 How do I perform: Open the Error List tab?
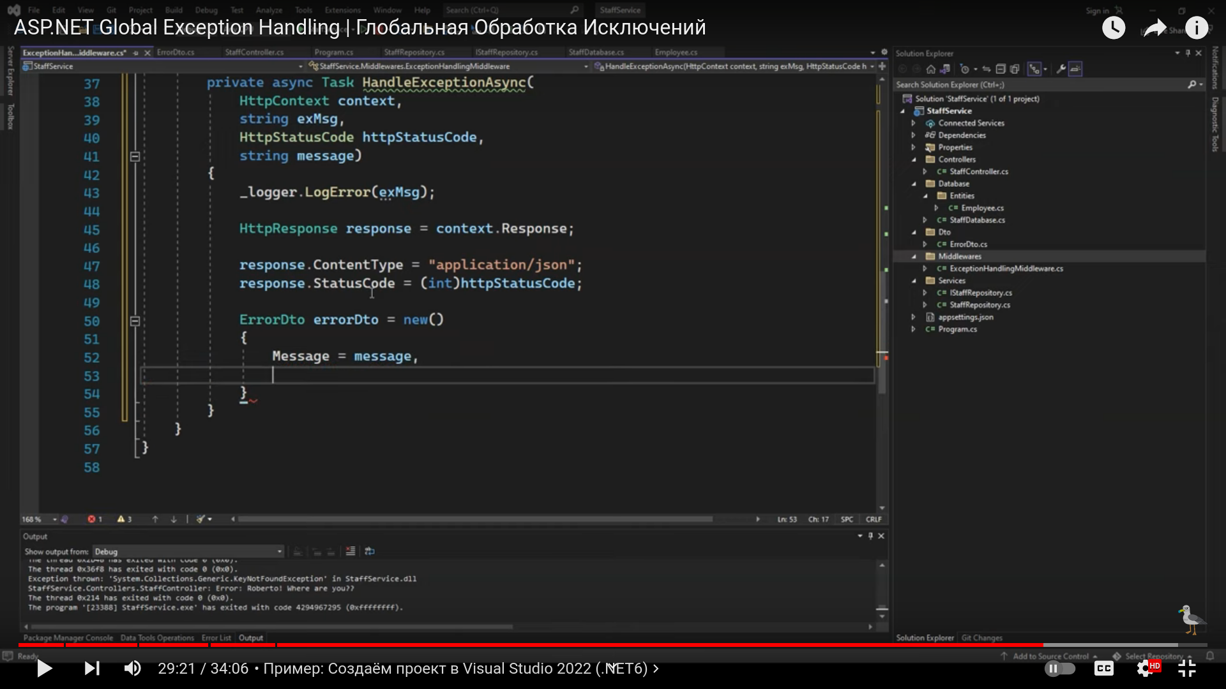tap(216, 638)
